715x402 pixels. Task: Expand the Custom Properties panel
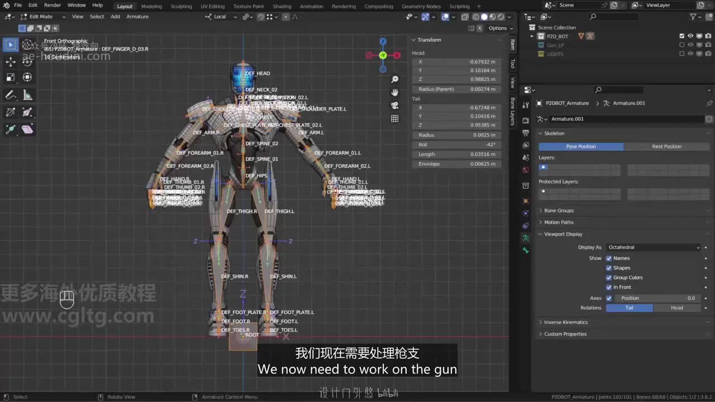565,334
